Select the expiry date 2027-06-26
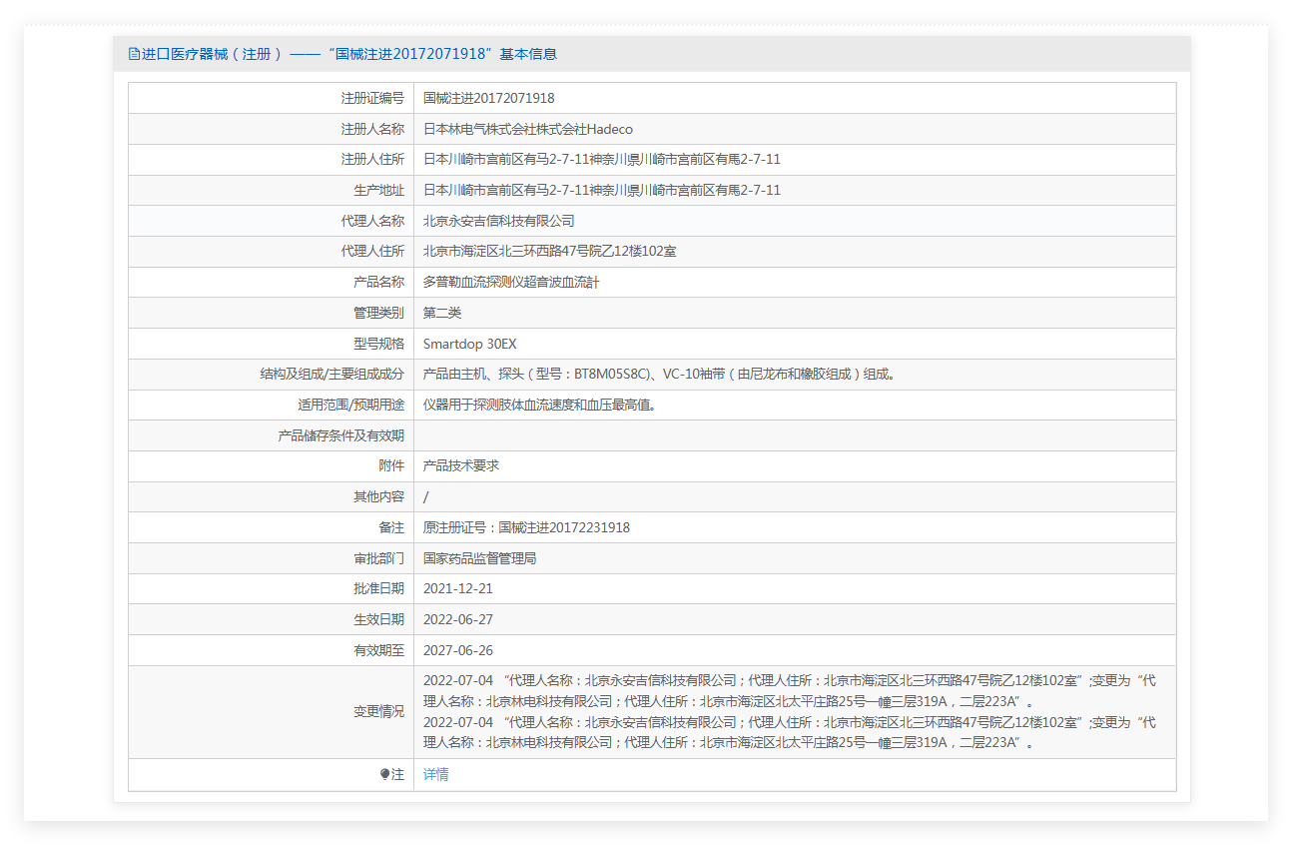The width and height of the screenshot is (1292, 845). pos(458,650)
